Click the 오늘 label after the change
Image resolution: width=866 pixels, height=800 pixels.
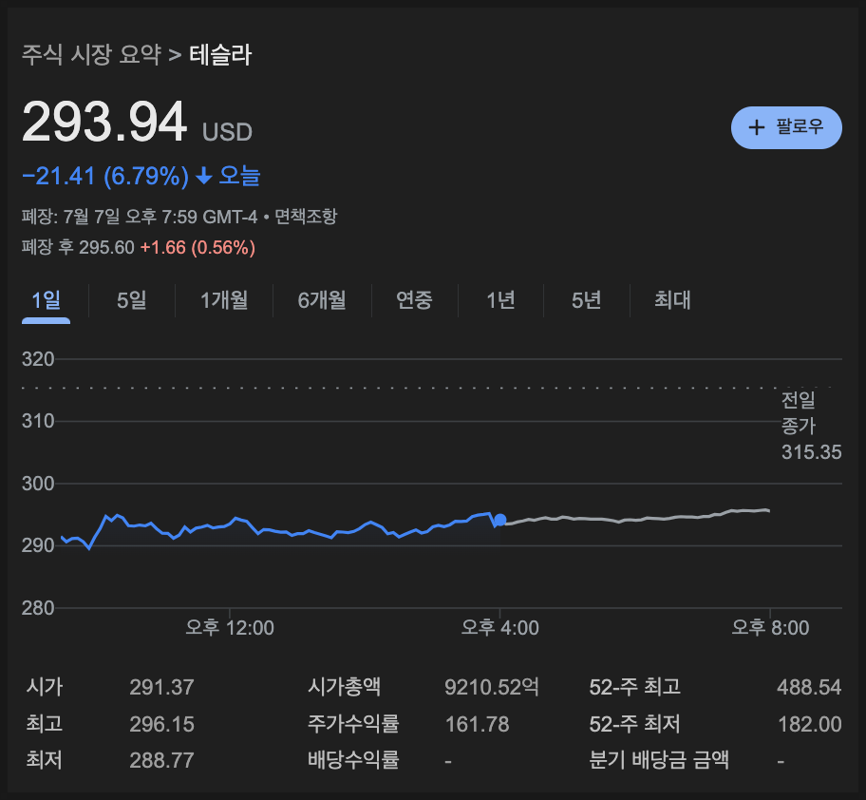point(239,176)
